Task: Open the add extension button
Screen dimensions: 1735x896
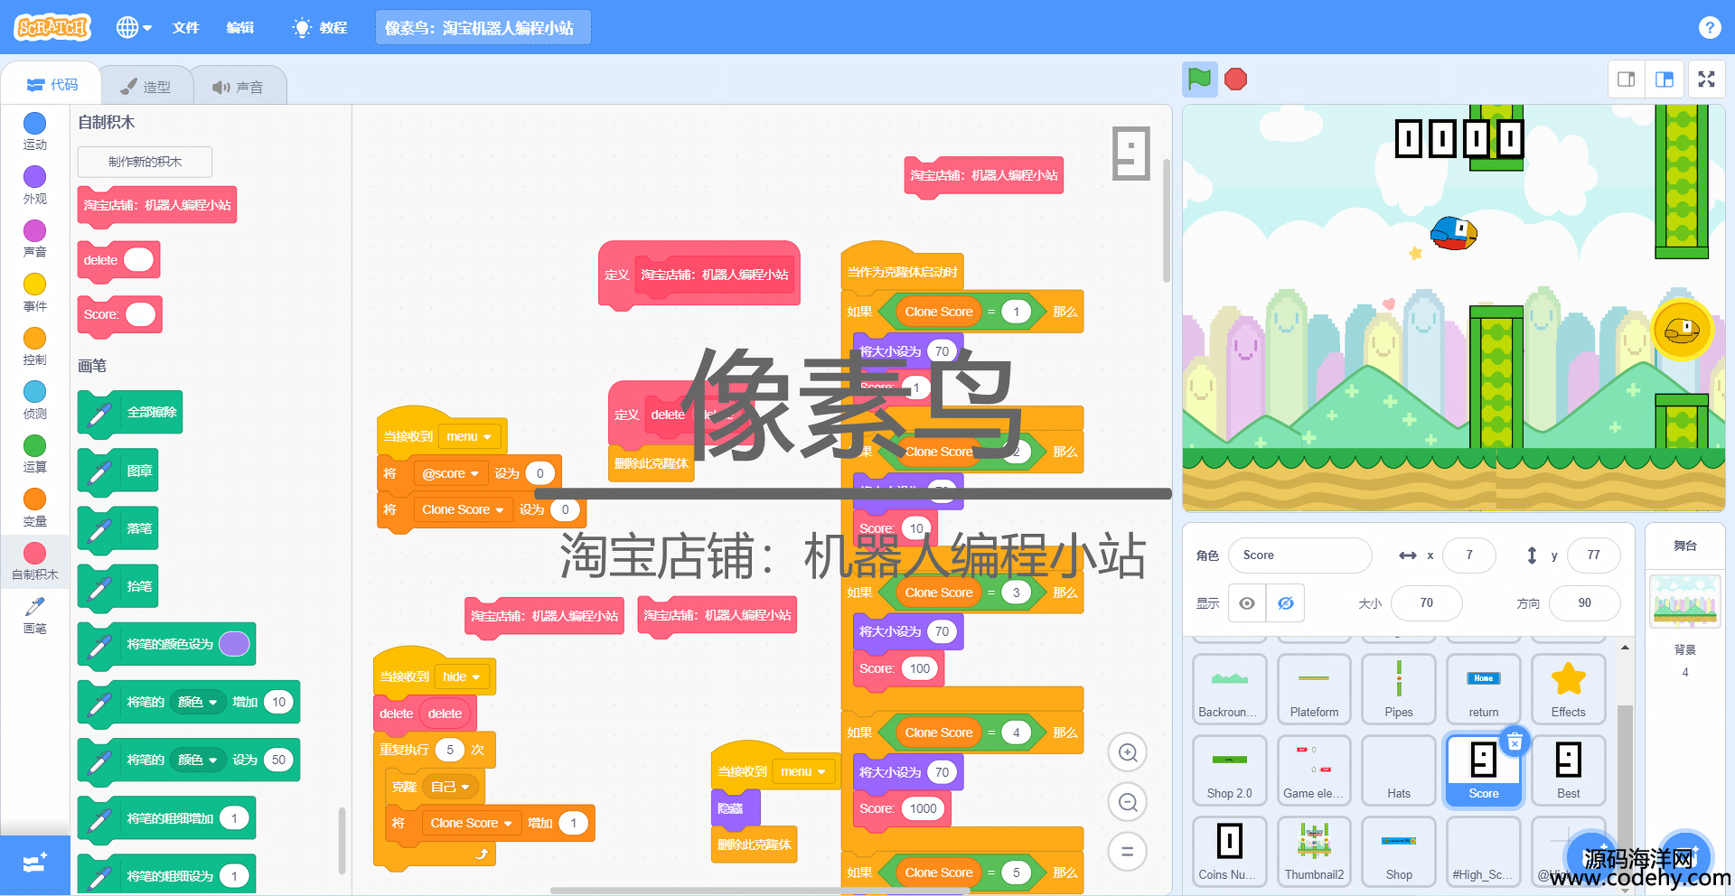Action: coord(34,865)
